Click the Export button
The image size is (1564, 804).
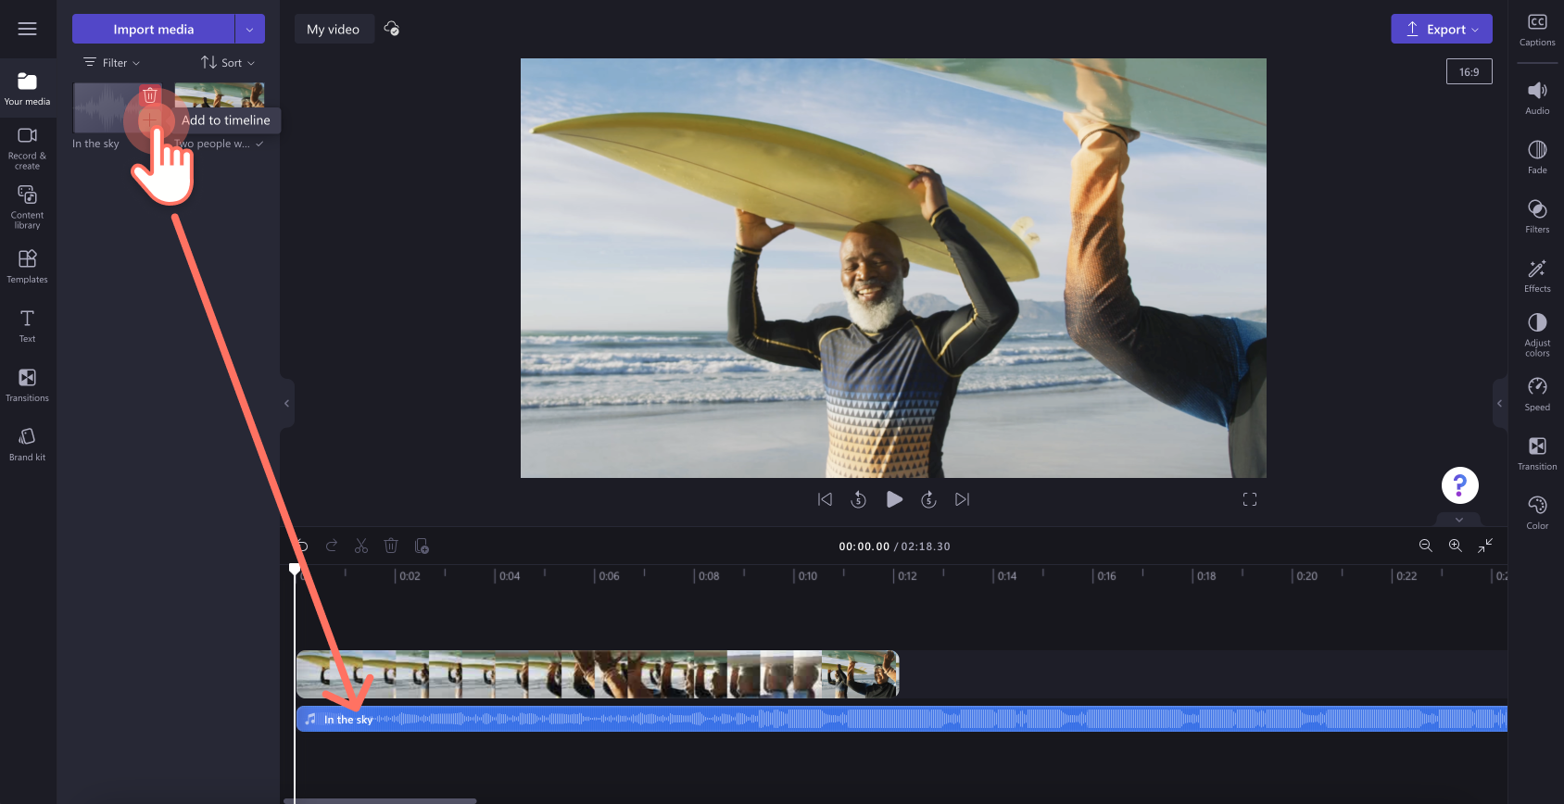coord(1442,29)
